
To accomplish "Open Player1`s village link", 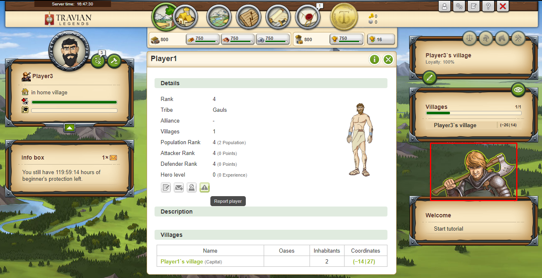I will coord(182,261).
